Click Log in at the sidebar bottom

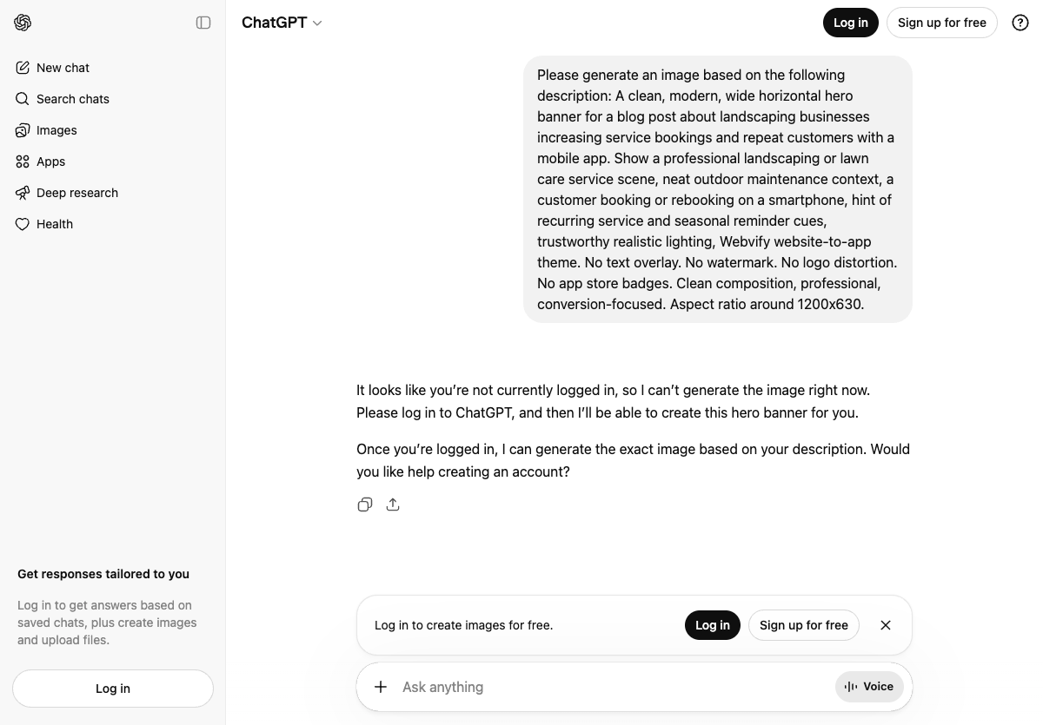[112, 688]
